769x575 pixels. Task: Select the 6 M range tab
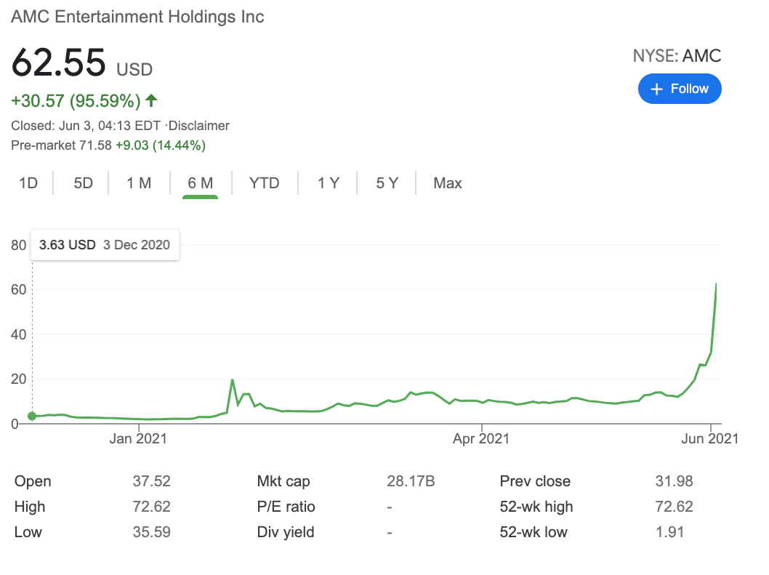pyautogui.click(x=201, y=183)
